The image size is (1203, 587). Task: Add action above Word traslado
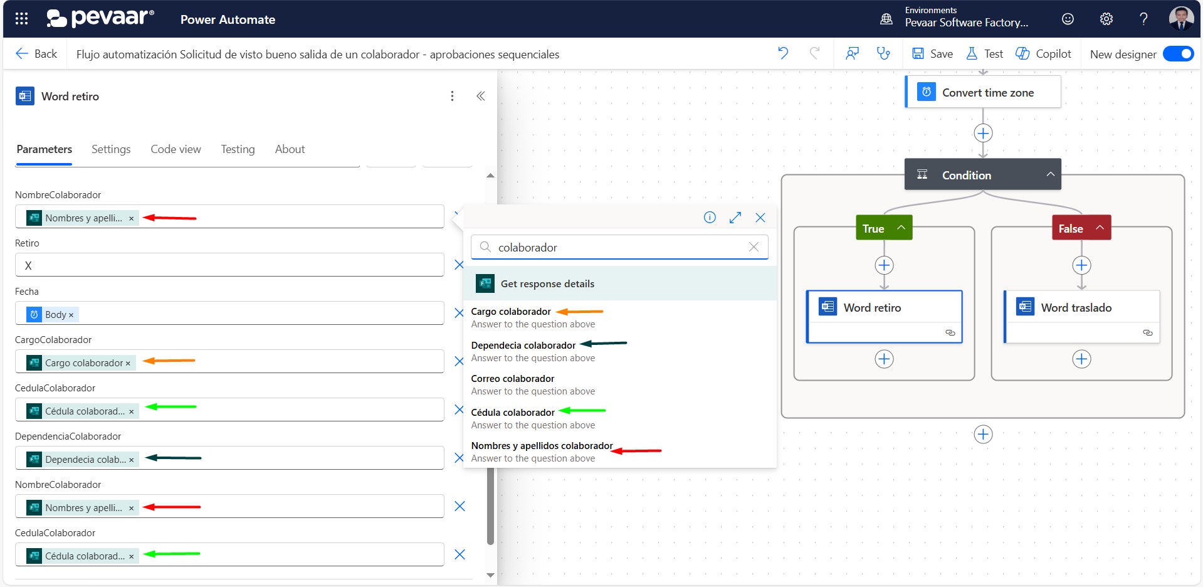pyautogui.click(x=1081, y=265)
